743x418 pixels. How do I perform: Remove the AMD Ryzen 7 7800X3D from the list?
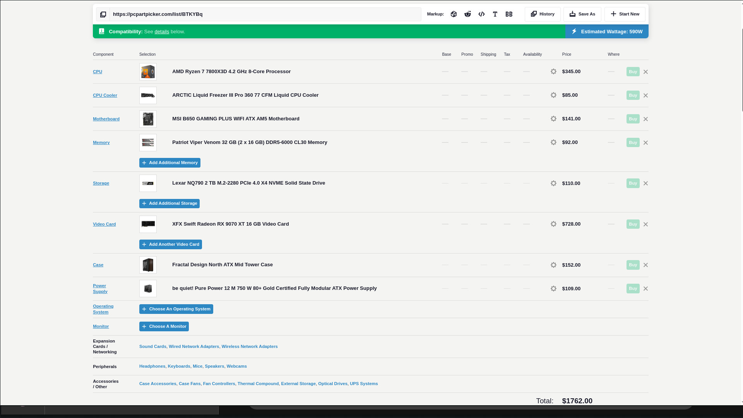[x=645, y=72]
